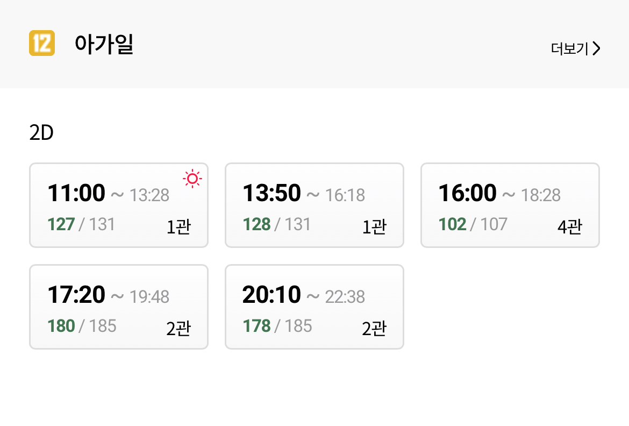Open the 더보기 link
Screen dimensions: 629x426
coord(570,49)
